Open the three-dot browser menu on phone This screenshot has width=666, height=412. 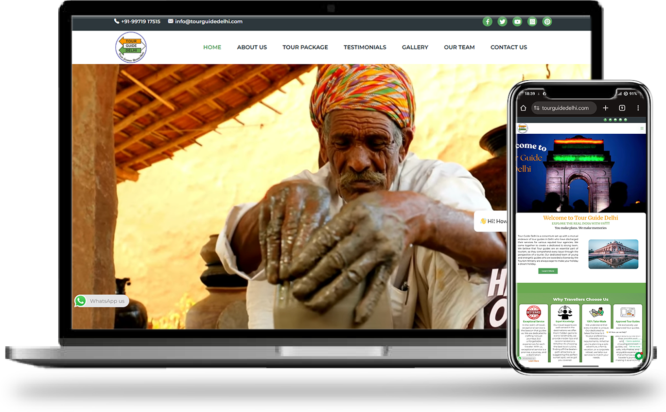pyautogui.click(x=638, y=108)
